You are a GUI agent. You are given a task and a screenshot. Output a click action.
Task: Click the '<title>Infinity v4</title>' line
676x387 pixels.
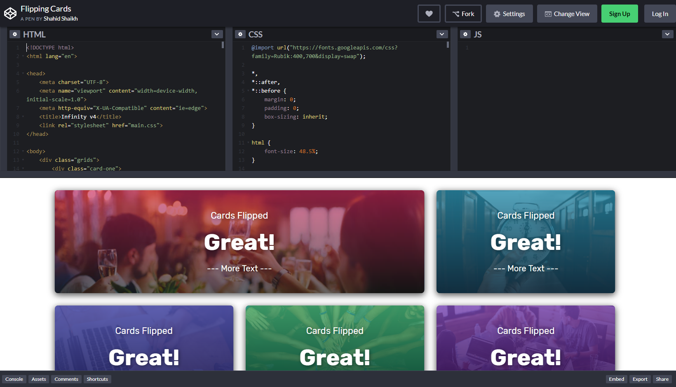pyautogui.click(x=80, y=117)
